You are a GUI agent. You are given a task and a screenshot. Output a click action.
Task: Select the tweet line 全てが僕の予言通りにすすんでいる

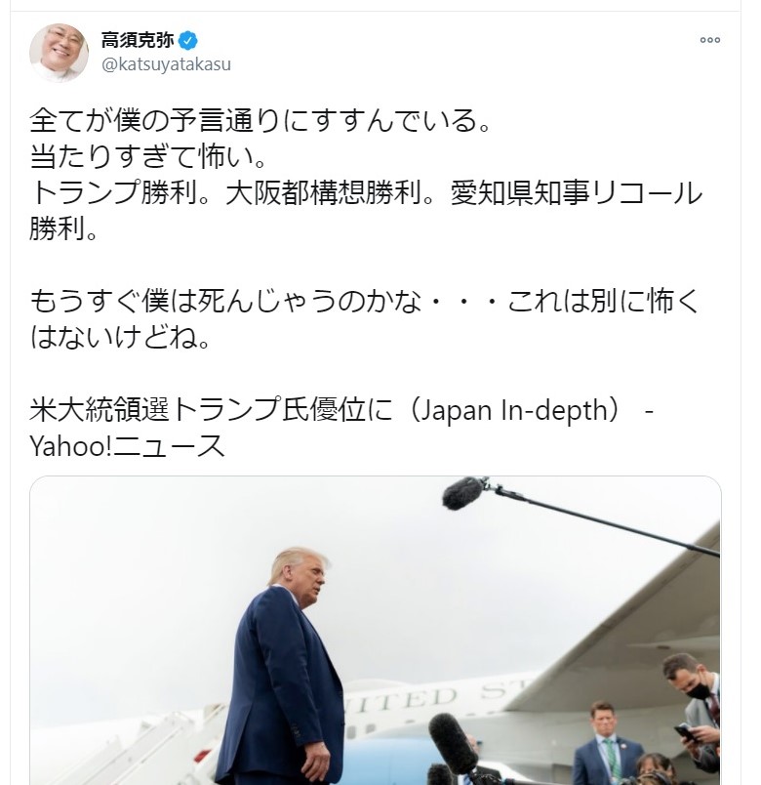coord(260,121)
